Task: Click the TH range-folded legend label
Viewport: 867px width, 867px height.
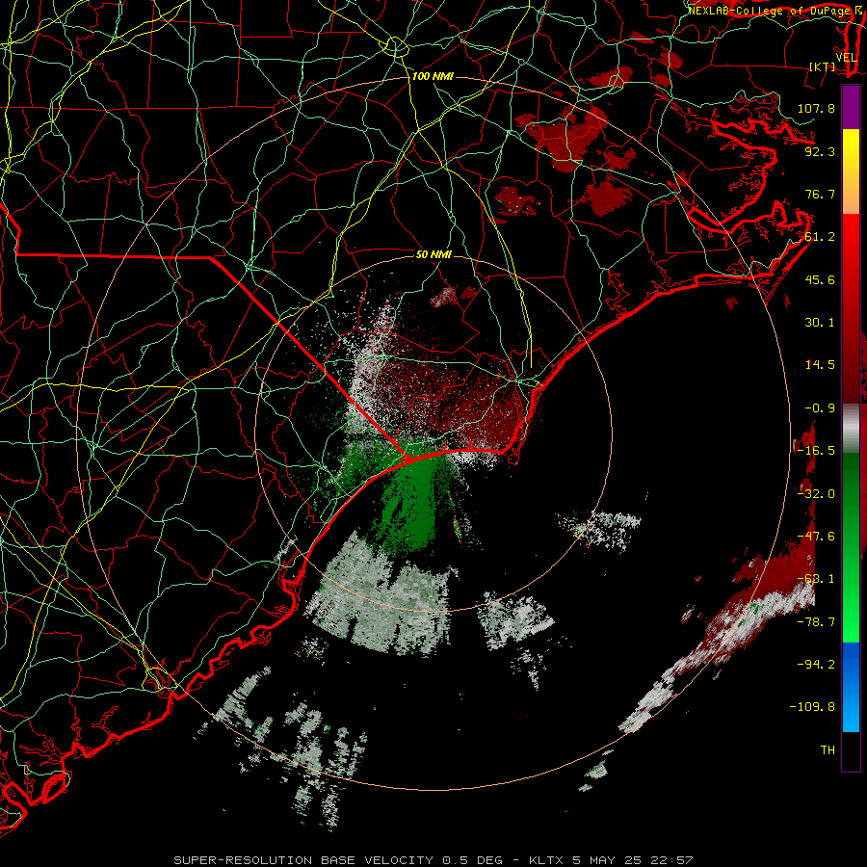Action: (828, 750)
